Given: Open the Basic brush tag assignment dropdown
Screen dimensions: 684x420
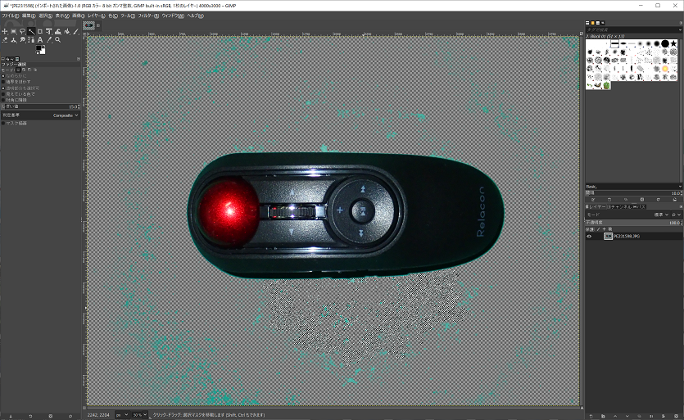Looking at the screenshot, I should (x=680, y=186).
